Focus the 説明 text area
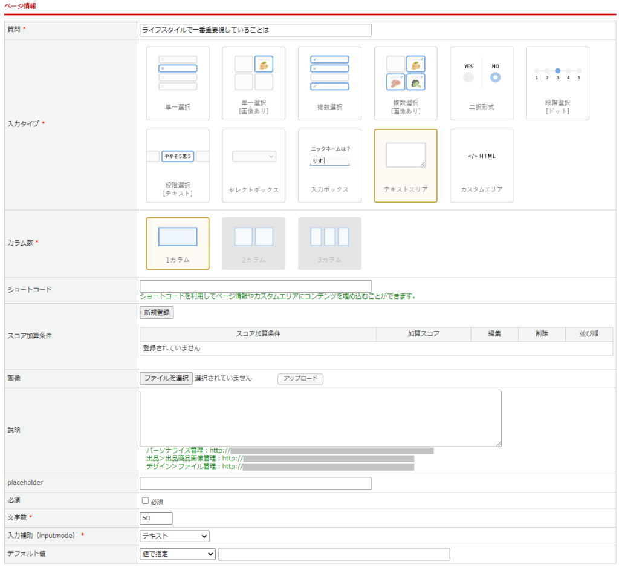The height and width of the screenshot is (570, 619). tap(320, 419)
